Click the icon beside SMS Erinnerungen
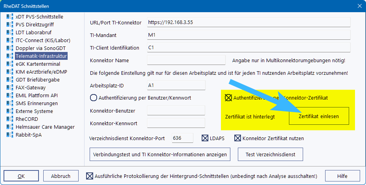The height and width of the screenshot is (185, 366). 10,104
